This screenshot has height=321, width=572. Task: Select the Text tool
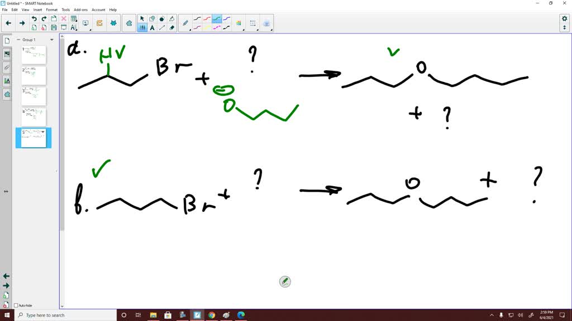coord(152,26)
